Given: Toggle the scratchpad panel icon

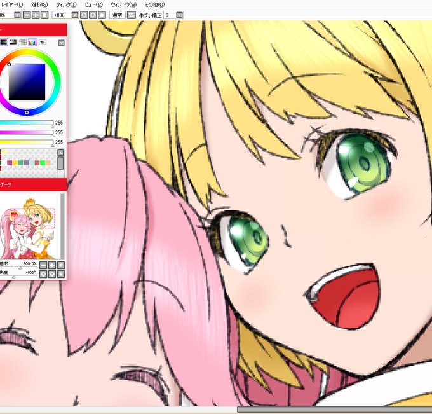Looking at the screenshot, I should [x=42, y=42].
